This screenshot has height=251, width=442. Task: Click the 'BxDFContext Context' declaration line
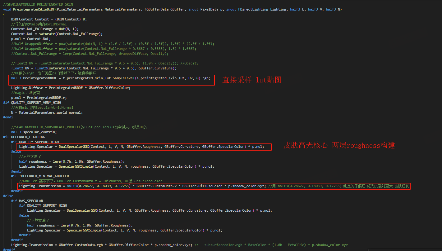point(49,19)
